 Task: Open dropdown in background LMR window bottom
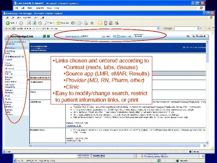[203, 156]
